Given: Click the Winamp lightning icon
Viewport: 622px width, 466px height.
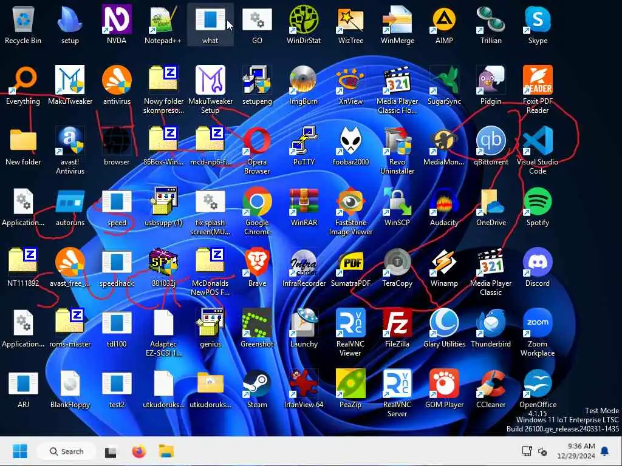Looking at the screenshot, I should tap(444, 262).
